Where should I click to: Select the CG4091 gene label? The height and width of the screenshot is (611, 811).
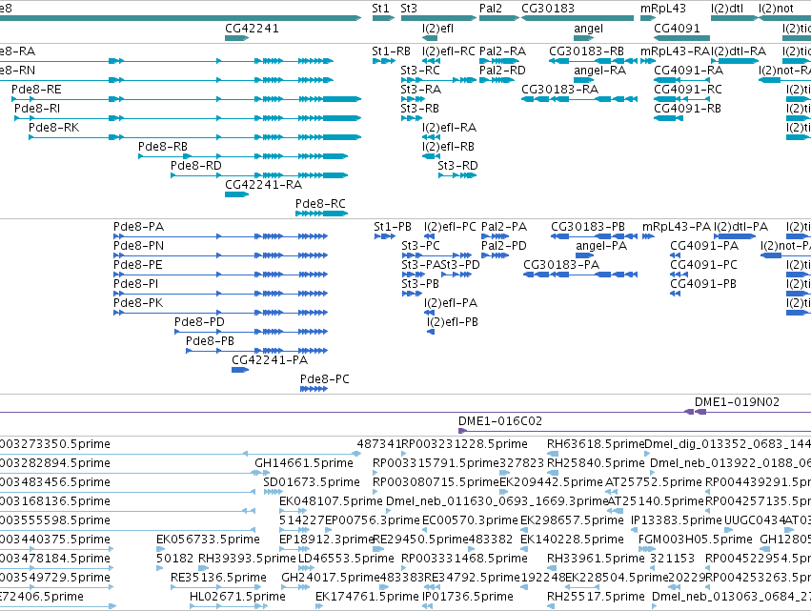pyautogui.click(x=677, y=29)
